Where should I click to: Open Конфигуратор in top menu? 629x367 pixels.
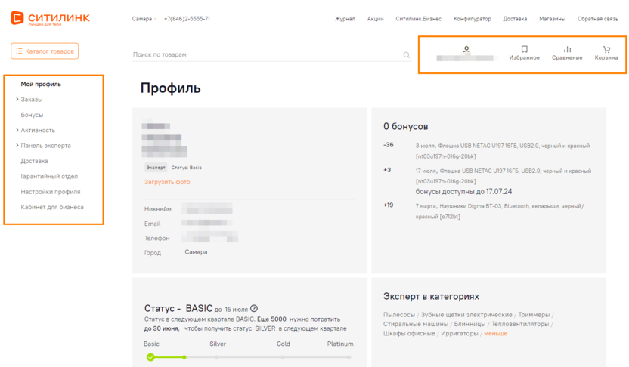472,19
